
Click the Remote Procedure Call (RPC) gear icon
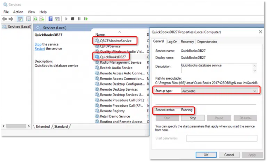pyautogui.click(x=97, y=100)
